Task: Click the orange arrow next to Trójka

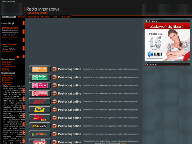Action: click(55, 85)
